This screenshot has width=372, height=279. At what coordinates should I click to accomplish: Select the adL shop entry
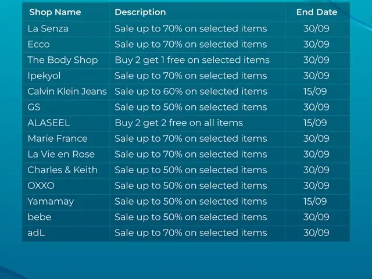point(36,233)
